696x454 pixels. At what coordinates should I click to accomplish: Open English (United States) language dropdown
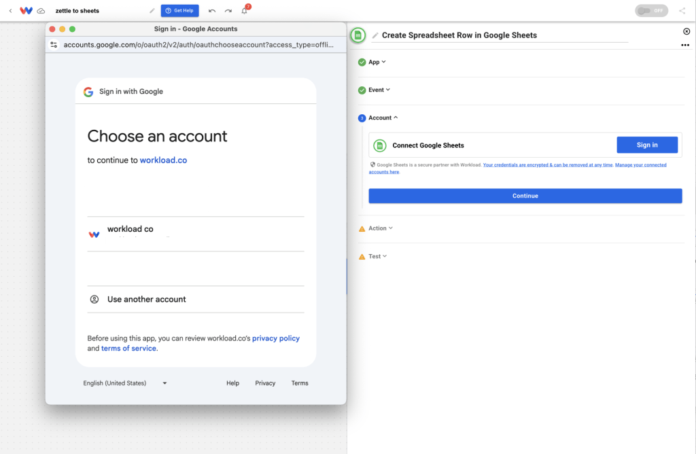[125, 383]
